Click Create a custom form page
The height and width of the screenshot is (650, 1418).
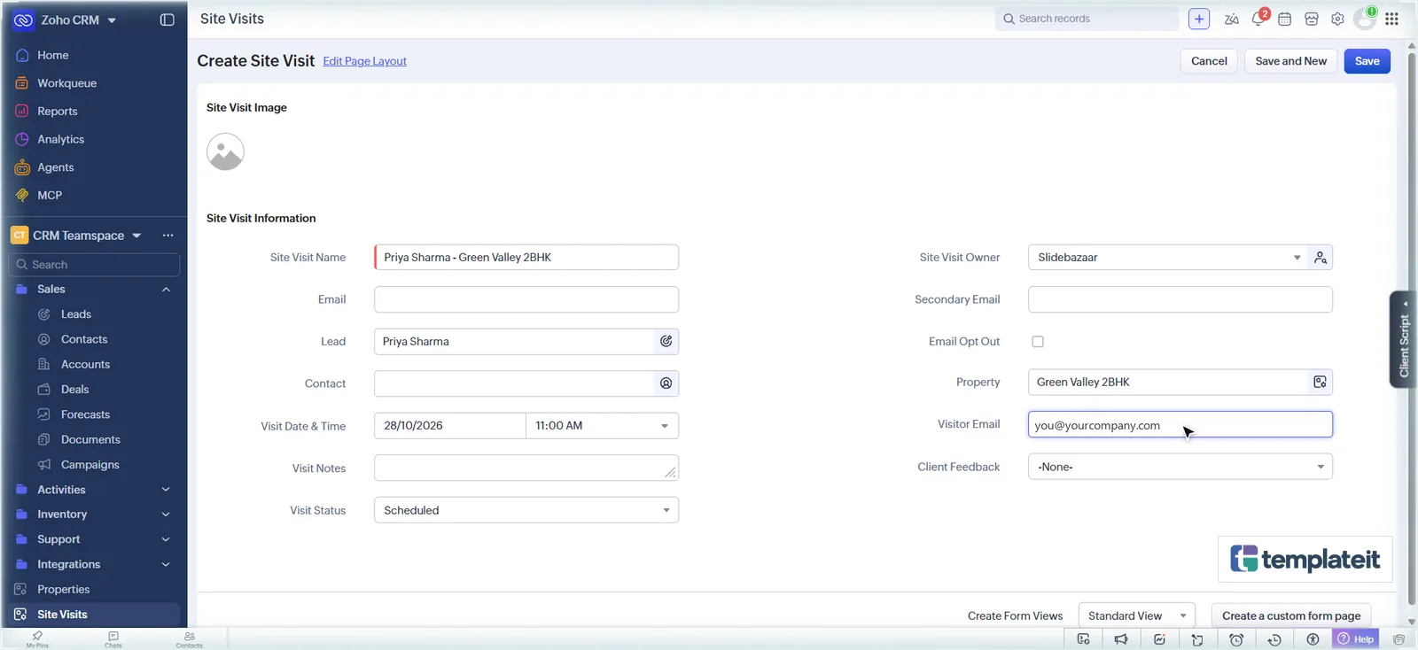[x=1291, y=615]
